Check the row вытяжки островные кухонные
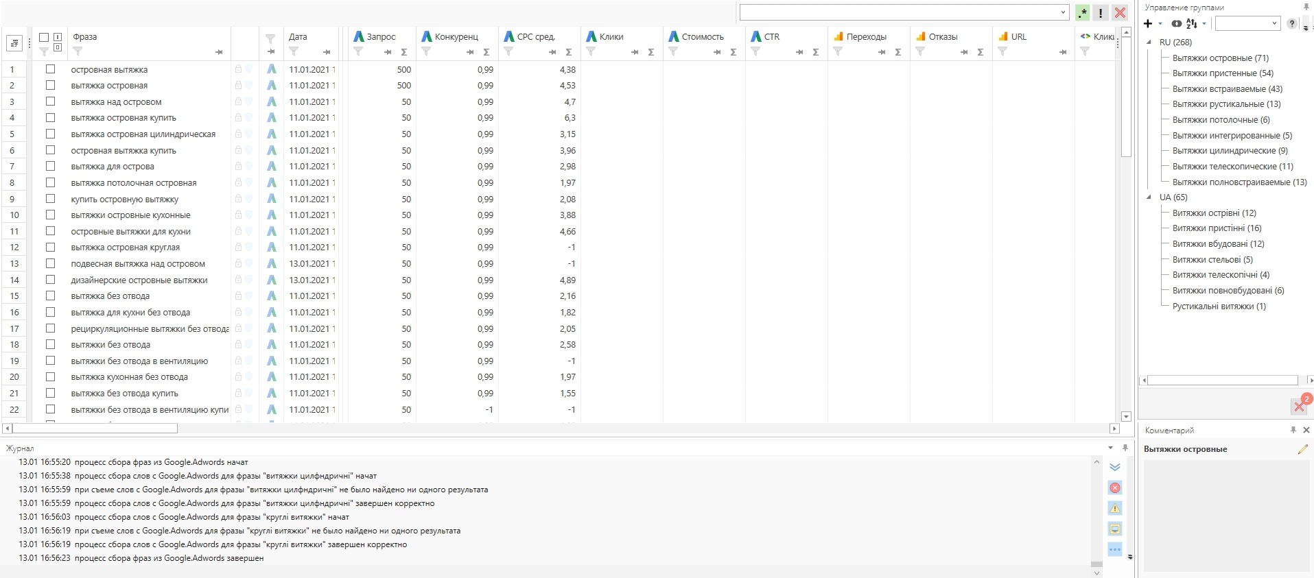1314x578 pixels. (x=50, y=215)
